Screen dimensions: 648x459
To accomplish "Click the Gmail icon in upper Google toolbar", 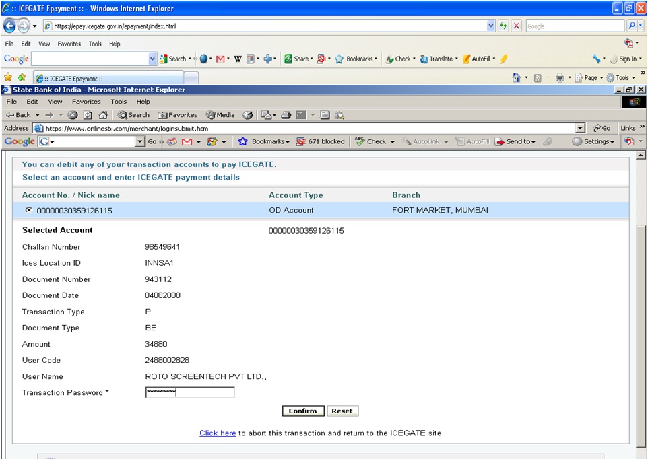I will point(220,59).
